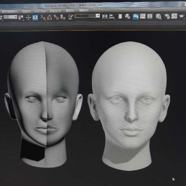Click inside the named selection sets field
This screenshot has height=186, width=186.
pyautogui.click(x=85, y=16)
